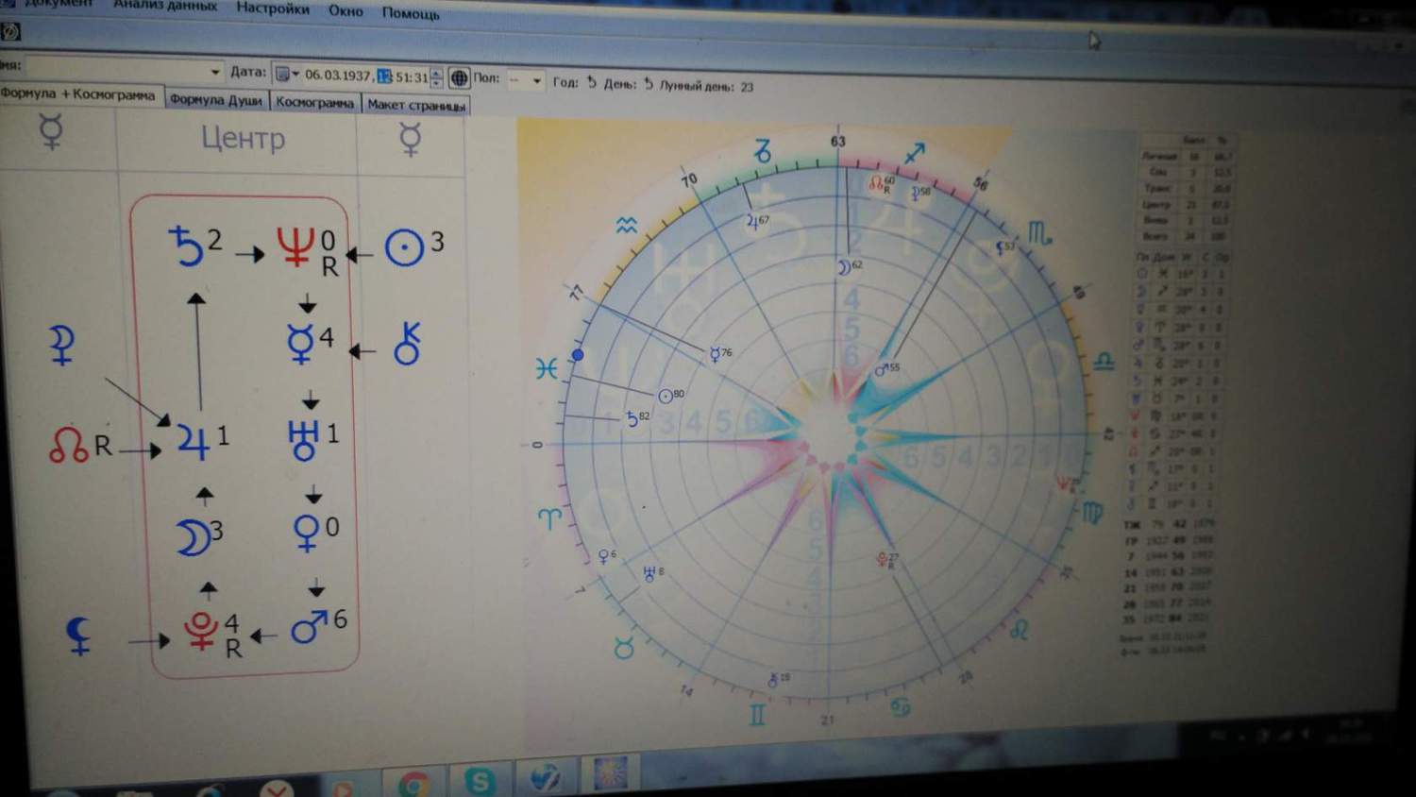1416x797 pixels.
Task: Click the globe location icon beside date
Action: [459, 77]
